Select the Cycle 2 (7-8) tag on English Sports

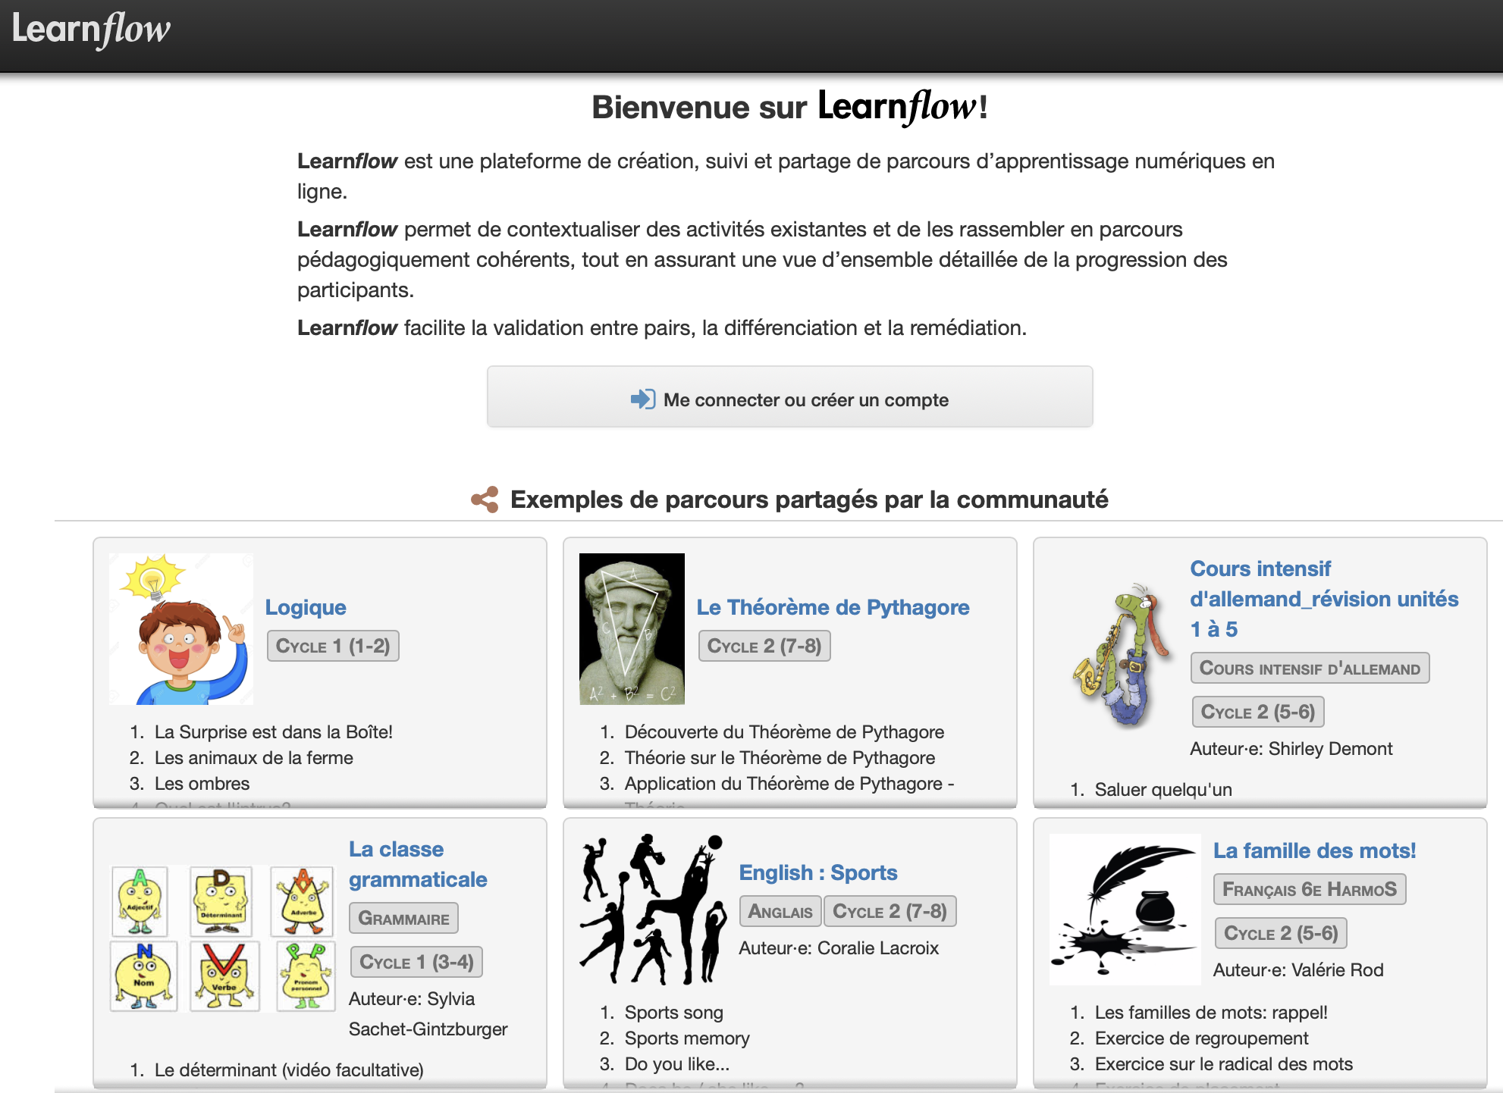click(890, 911)
